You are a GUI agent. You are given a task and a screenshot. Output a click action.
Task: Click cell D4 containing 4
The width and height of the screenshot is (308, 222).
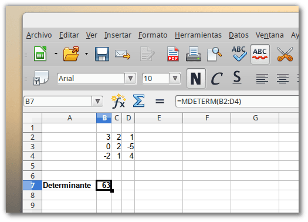[128, 156]
